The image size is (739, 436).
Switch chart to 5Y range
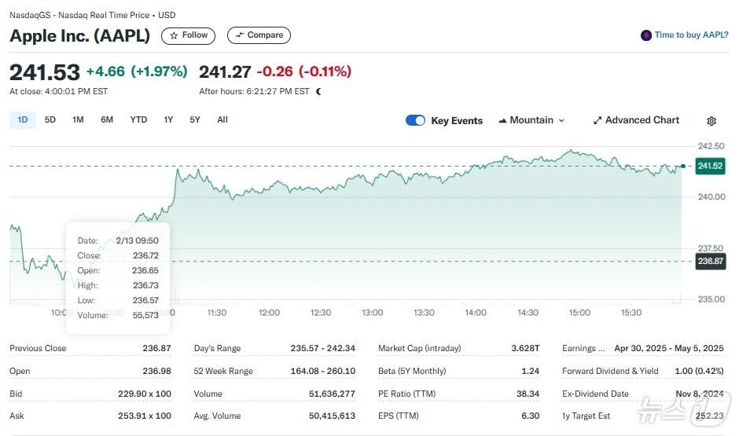pyautogui.click(x=195, y=119)
